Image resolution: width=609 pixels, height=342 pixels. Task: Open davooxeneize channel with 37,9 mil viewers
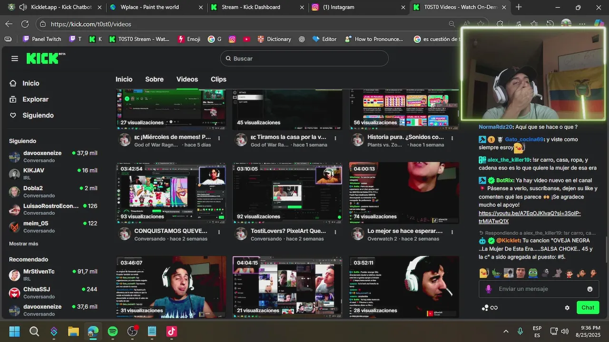(53, 156)
